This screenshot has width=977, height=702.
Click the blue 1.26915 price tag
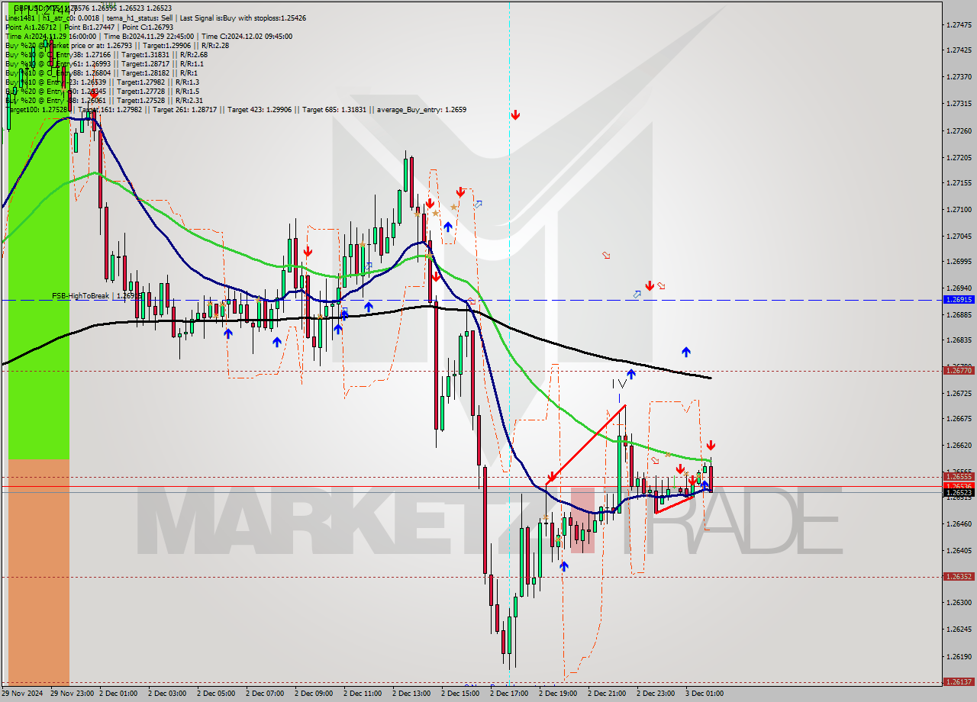tap(959, 300)
